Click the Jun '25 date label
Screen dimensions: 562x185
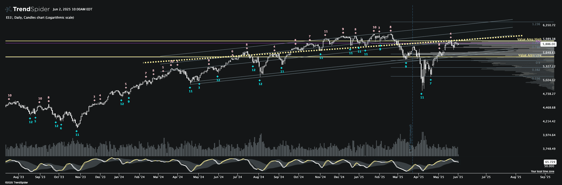coord(458,177)
